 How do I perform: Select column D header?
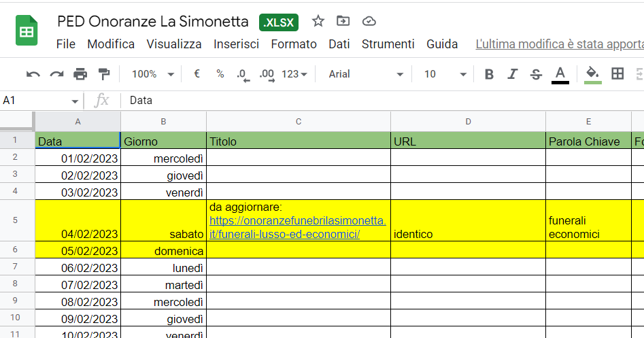pyautogui.click(x=469, y=122)
